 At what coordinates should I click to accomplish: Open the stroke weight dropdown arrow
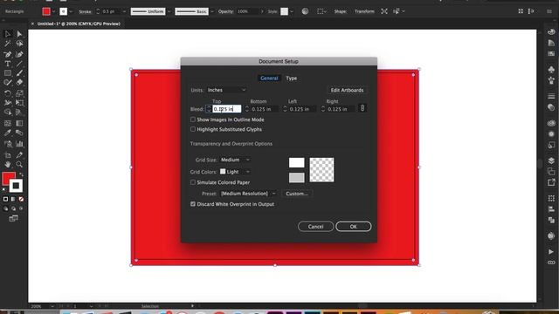tap(124, 11)
